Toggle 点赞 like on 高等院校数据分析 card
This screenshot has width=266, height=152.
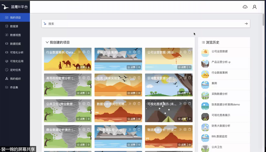click(x=81, y=93)
